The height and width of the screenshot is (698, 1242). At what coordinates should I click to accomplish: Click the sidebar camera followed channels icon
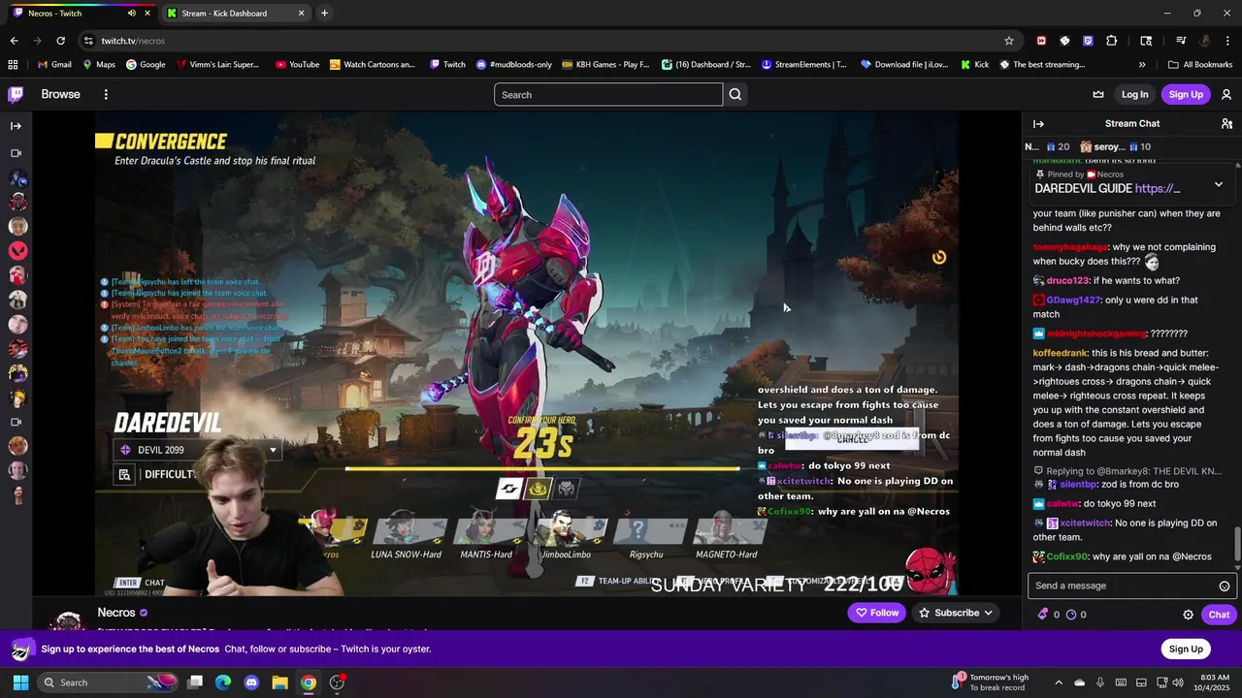(16, 153)
